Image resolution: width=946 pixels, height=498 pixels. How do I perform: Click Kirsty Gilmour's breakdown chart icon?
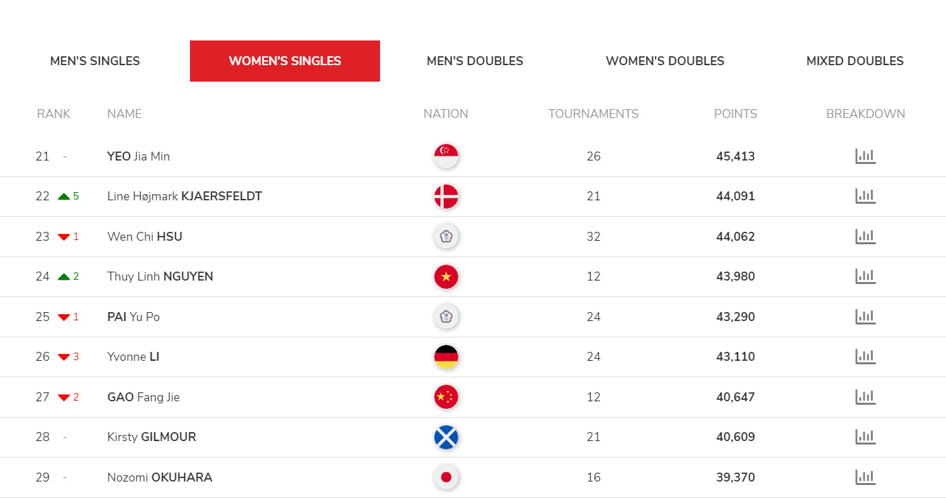(865, 437)
